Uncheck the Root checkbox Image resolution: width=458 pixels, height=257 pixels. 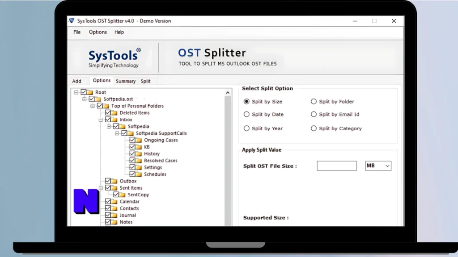[x=84, y=92]
